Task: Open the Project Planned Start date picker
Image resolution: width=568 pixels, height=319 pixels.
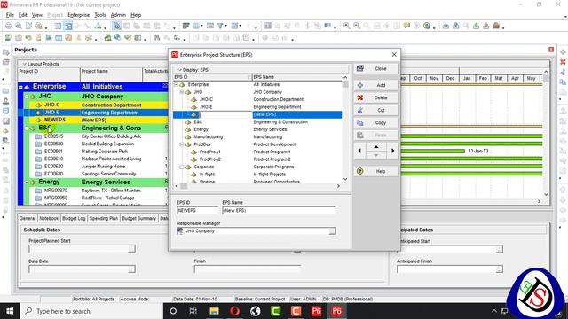Action: [132, 248]
